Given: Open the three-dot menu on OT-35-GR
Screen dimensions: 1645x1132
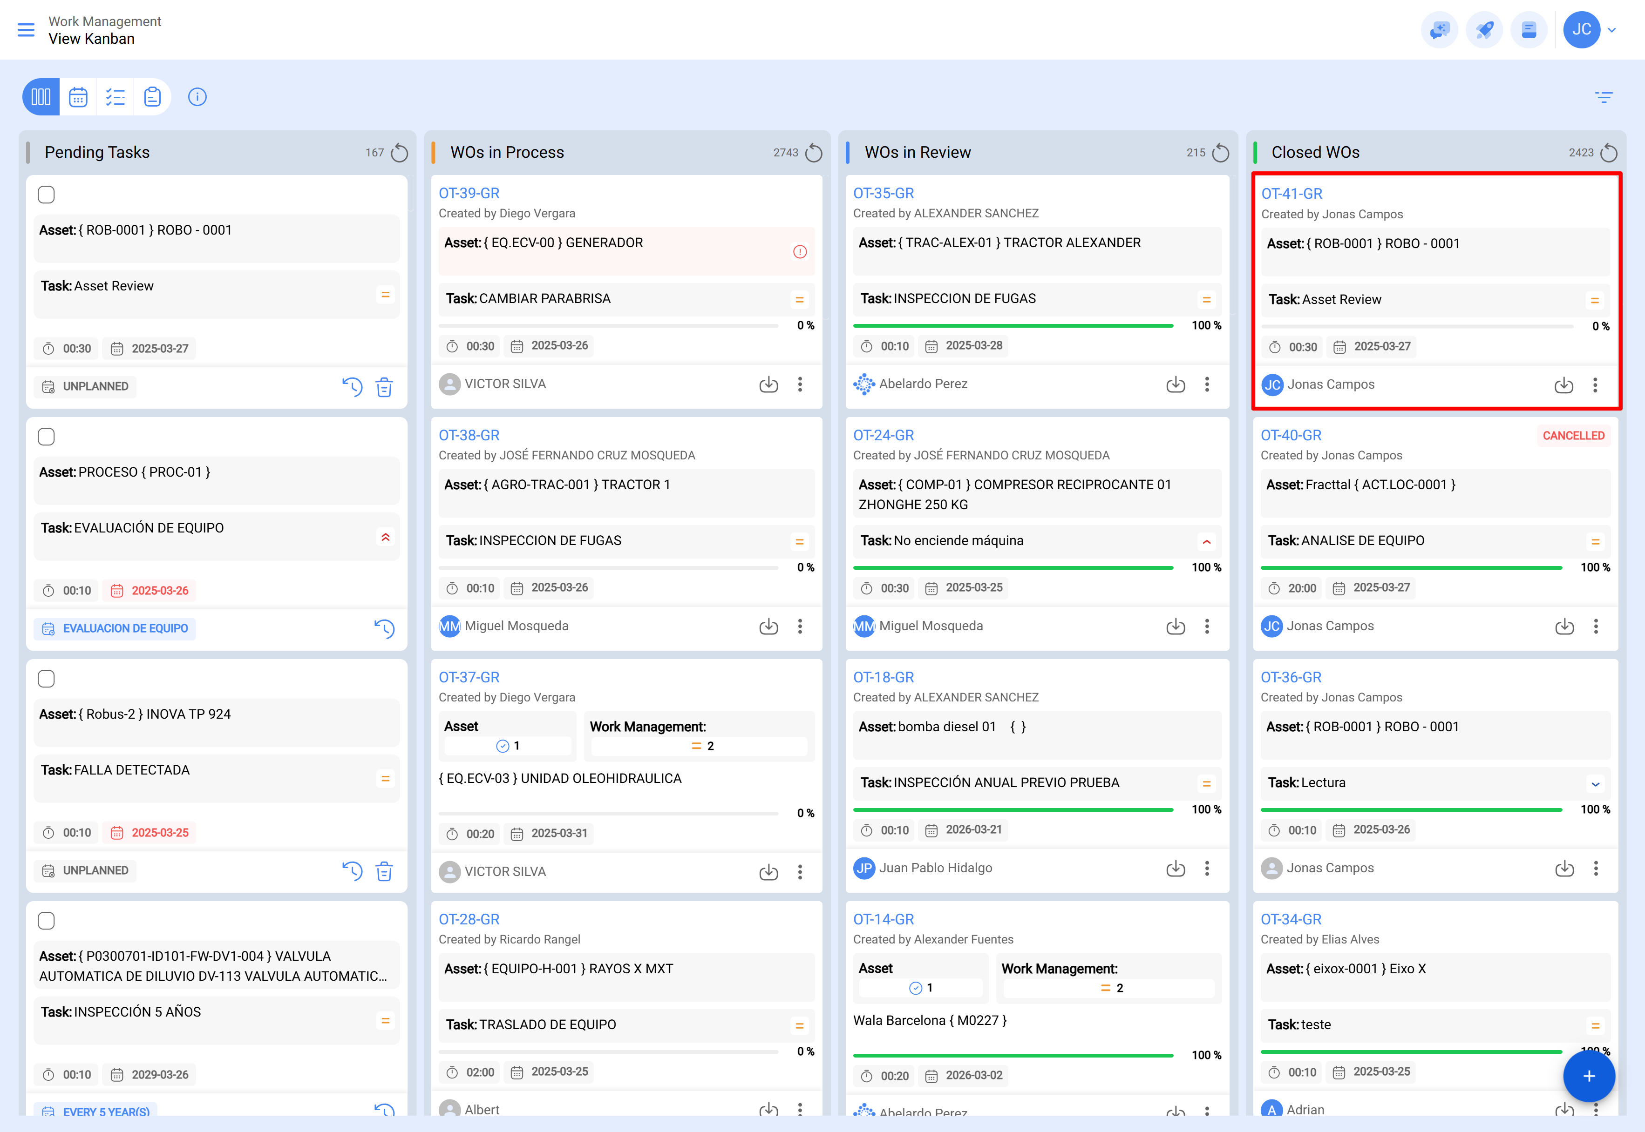Looking at the screenshot, I should coord(1207,384).
